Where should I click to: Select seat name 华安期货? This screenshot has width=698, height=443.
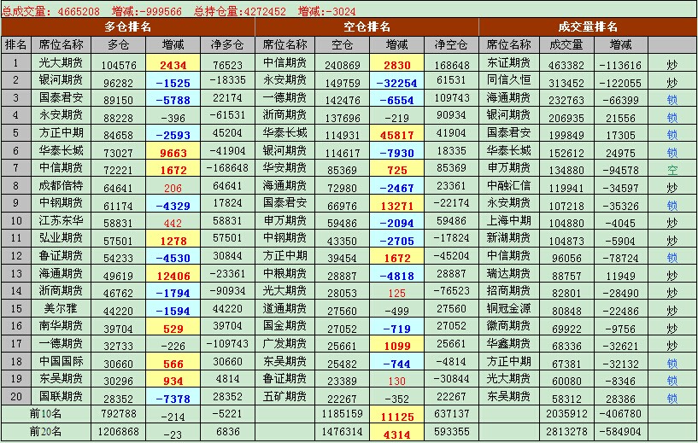pos(284,167)
